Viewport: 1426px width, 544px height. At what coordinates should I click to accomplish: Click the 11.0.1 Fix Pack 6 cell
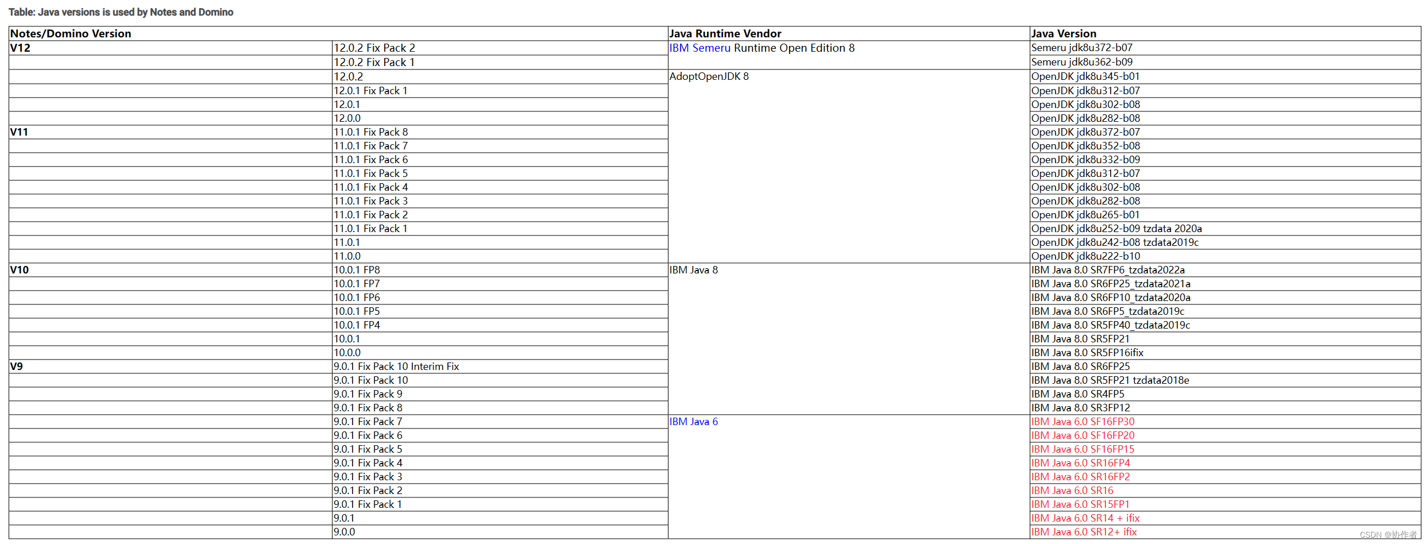pyautogui.click(x=500, y=160)
